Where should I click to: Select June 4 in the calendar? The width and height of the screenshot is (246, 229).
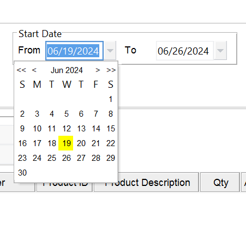[x=52, y=114]
